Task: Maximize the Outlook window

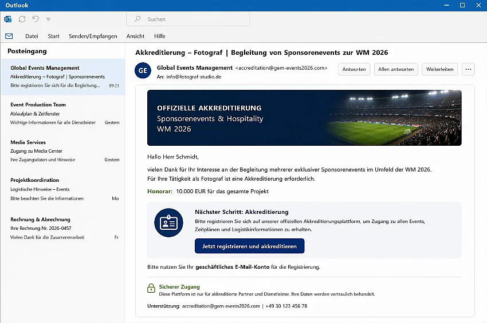Action: pyautogui.click(x=462, y=5)
